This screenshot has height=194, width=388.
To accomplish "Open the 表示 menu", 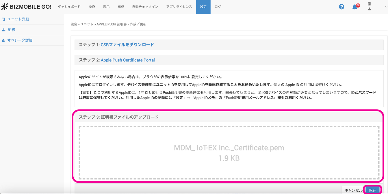I will 106,7.
